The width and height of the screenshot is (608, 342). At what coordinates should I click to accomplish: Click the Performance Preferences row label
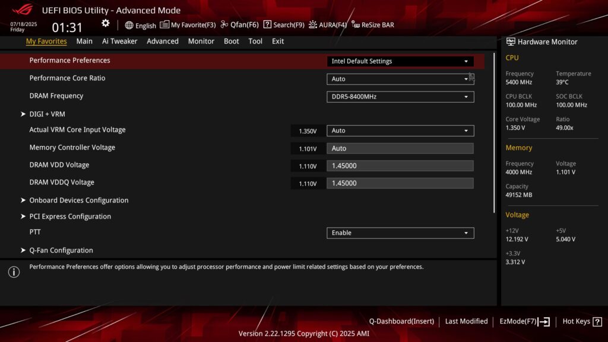click(70, 60)
